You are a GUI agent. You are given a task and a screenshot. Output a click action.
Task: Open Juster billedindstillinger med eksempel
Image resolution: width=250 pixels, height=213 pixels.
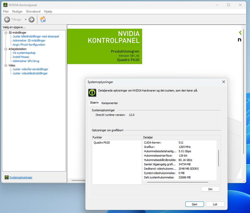point(36,37)
